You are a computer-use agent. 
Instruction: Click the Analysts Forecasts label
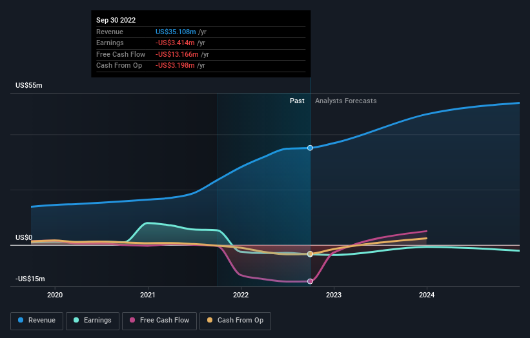pyautogui.click(x=346, y=101)
